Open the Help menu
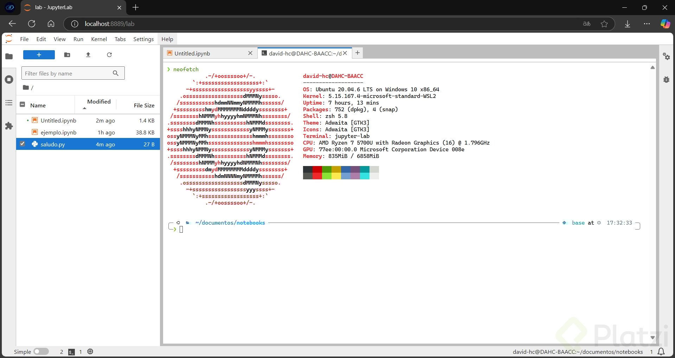The width and height of the screenshot is (675, 358). pos(167,39)
